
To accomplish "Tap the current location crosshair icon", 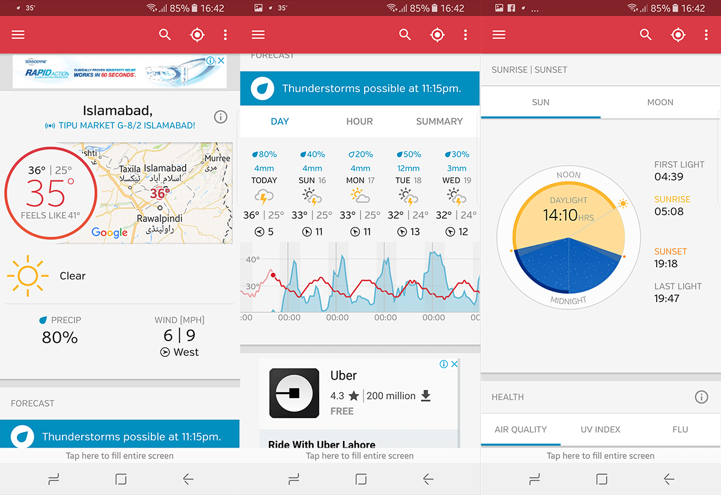I will tap(197, 34).
